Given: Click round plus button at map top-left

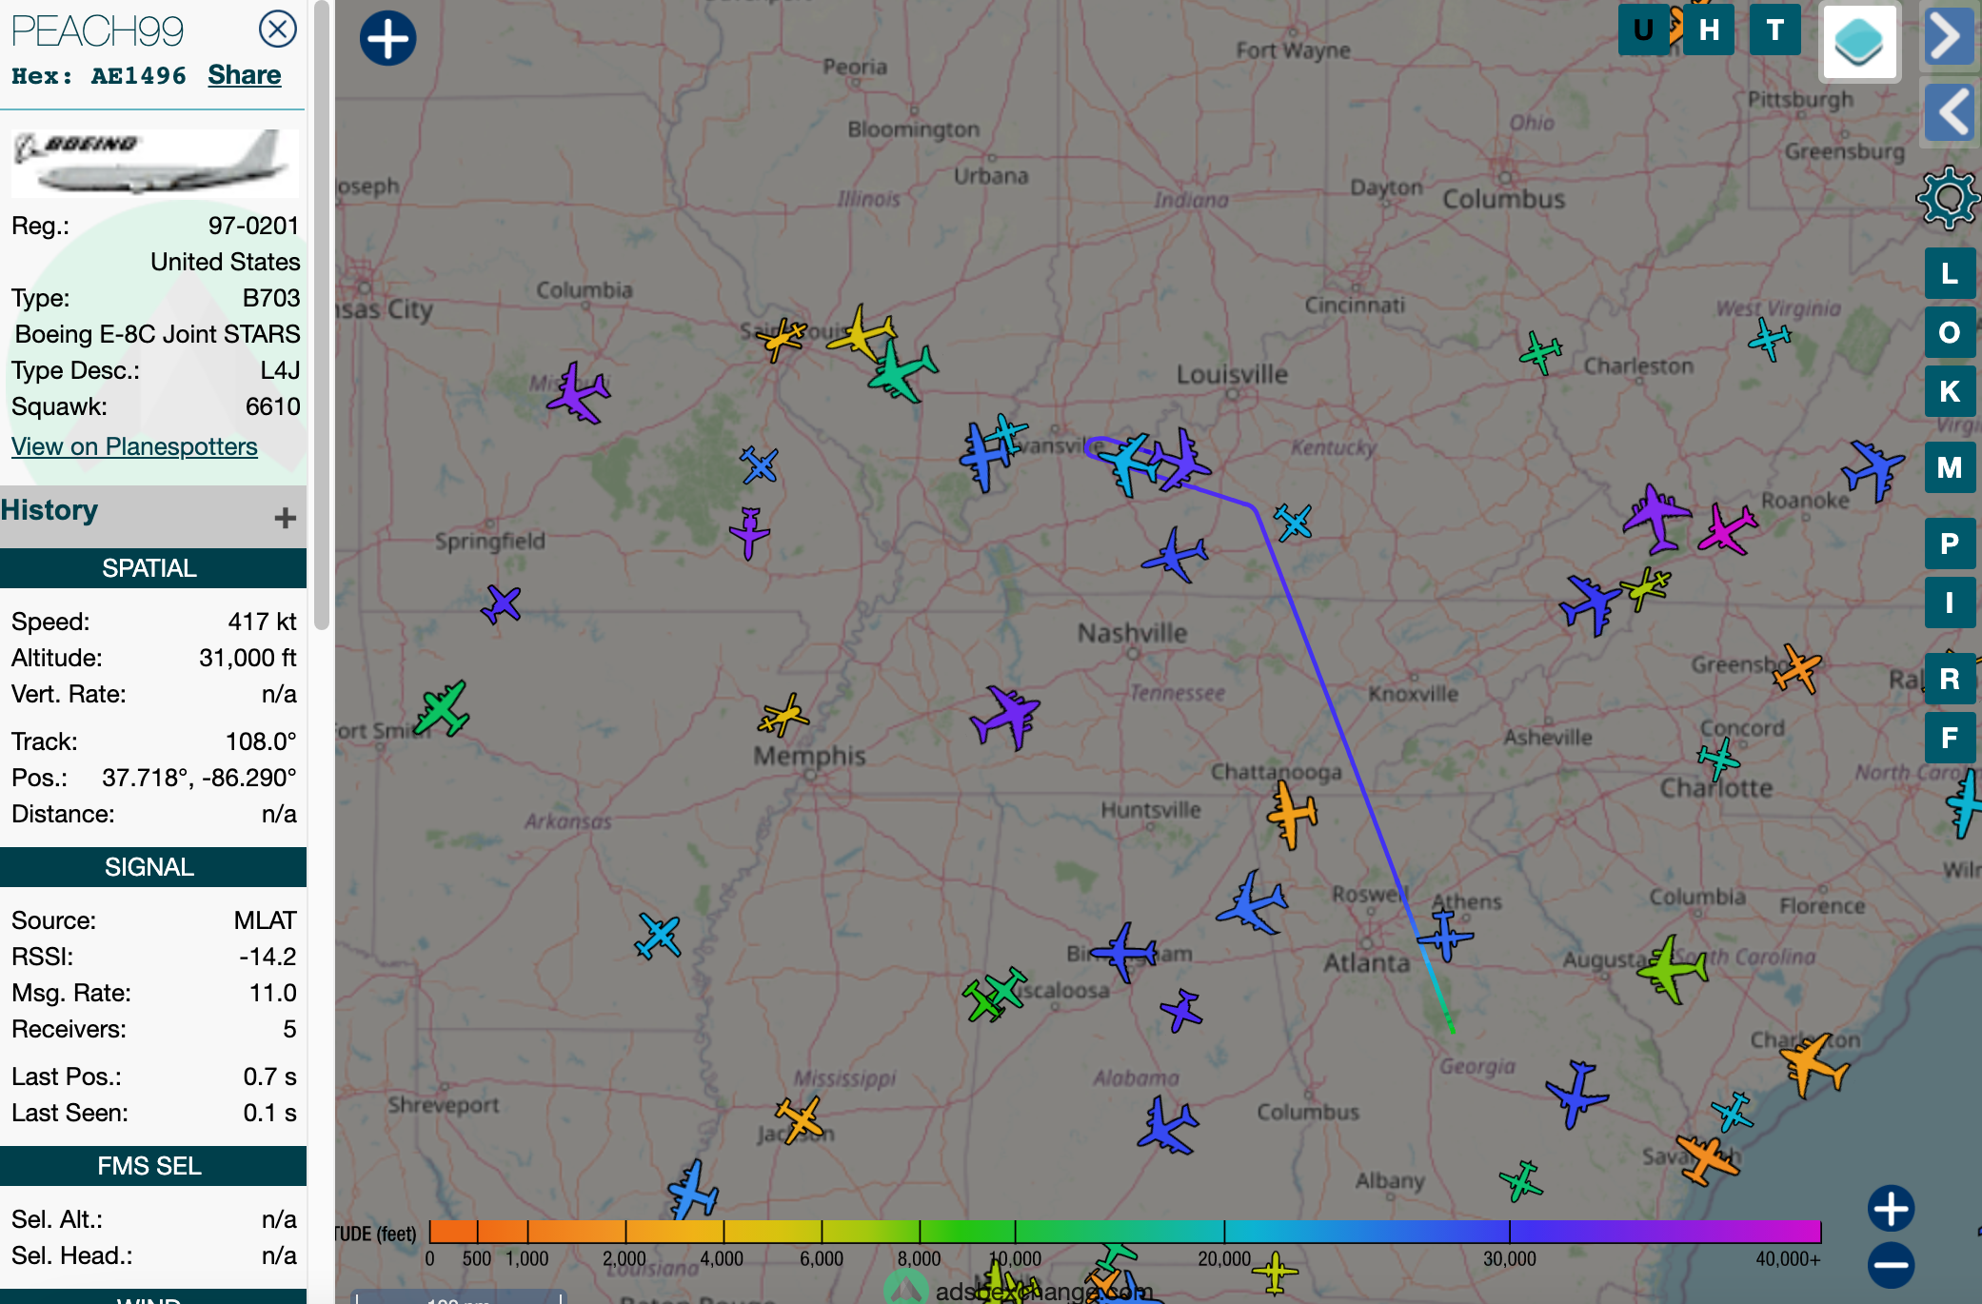Looking at the screenshot, I should (x=387, y=39).
